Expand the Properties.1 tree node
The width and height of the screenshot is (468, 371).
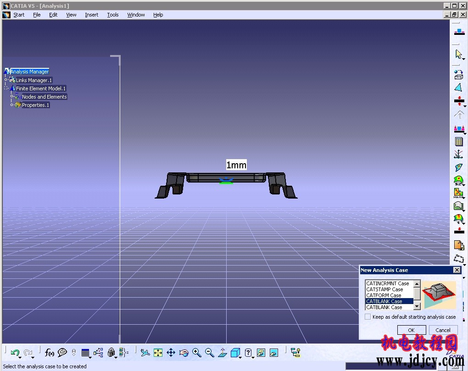click(11, 105)
